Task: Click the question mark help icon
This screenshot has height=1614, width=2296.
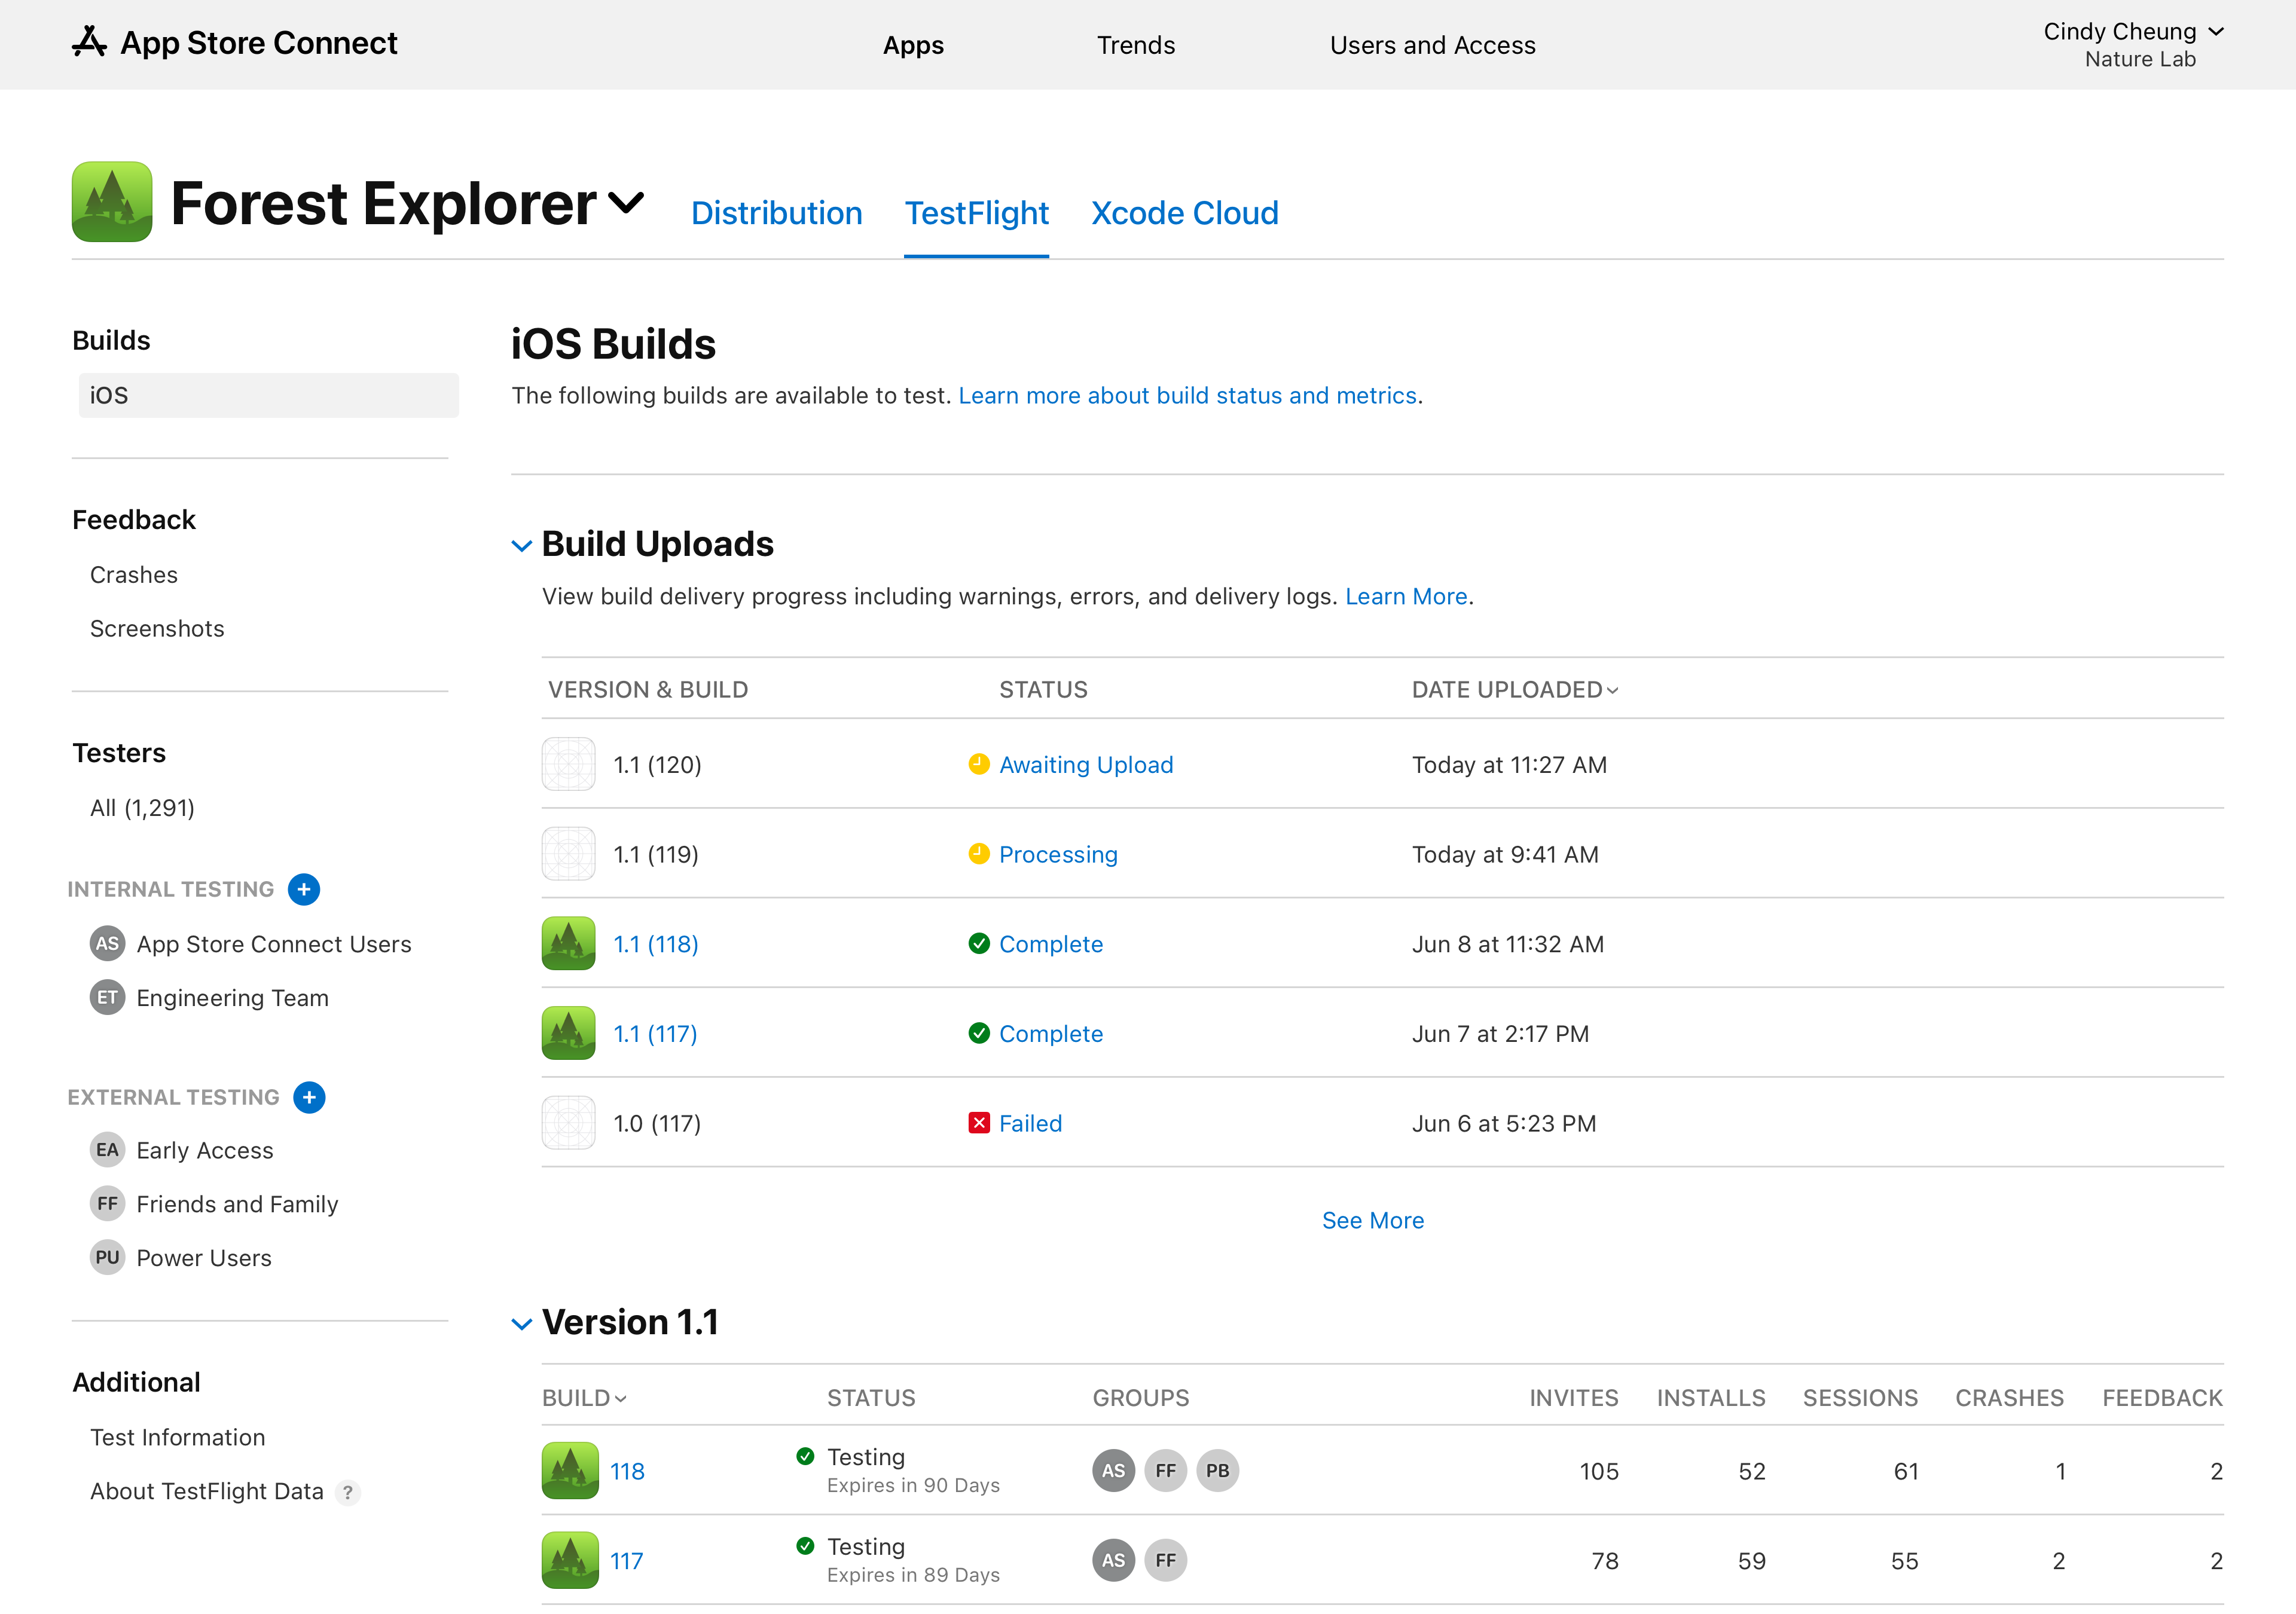Action: (x=347, y=1492)
